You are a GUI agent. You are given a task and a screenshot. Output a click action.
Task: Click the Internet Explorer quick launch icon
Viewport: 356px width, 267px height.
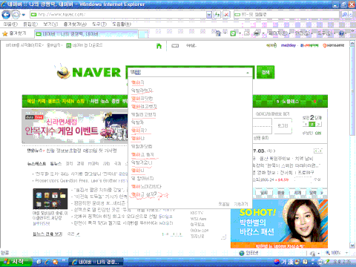[x=47, y=262]
